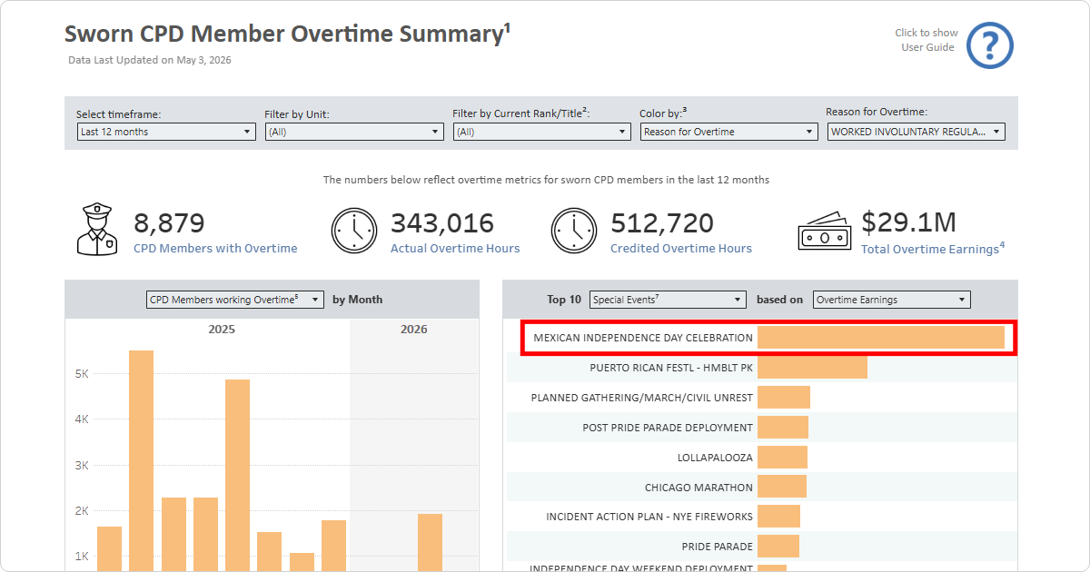Select the Post Pride Parade Deployment bar
This screenshot has height=572, width=1090.
783,428
